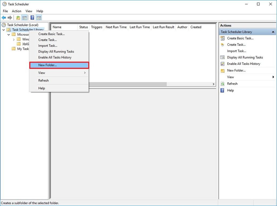
Task: Open the Help menu in menu bar
Action: tap(40, 11)
